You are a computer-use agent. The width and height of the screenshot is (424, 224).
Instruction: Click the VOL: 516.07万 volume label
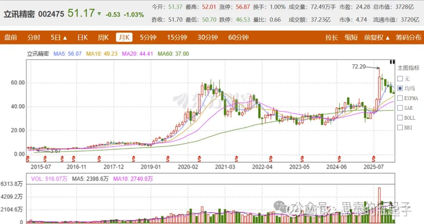[49, 179]
